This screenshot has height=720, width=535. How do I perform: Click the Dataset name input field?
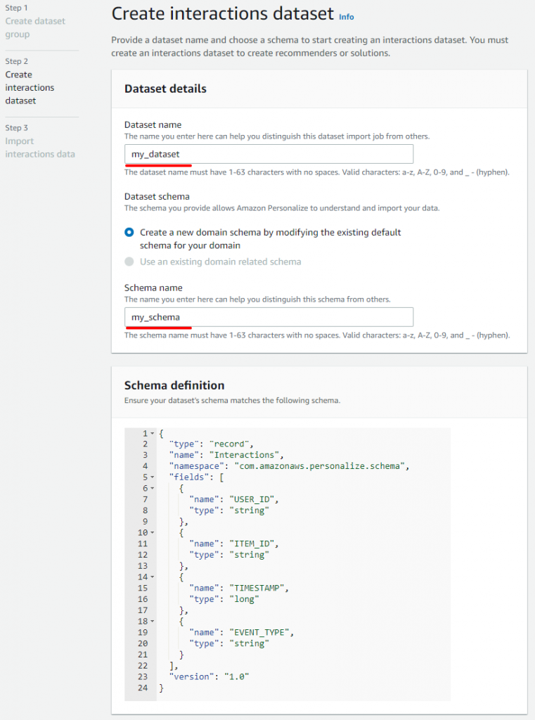(x=269, y=154)
